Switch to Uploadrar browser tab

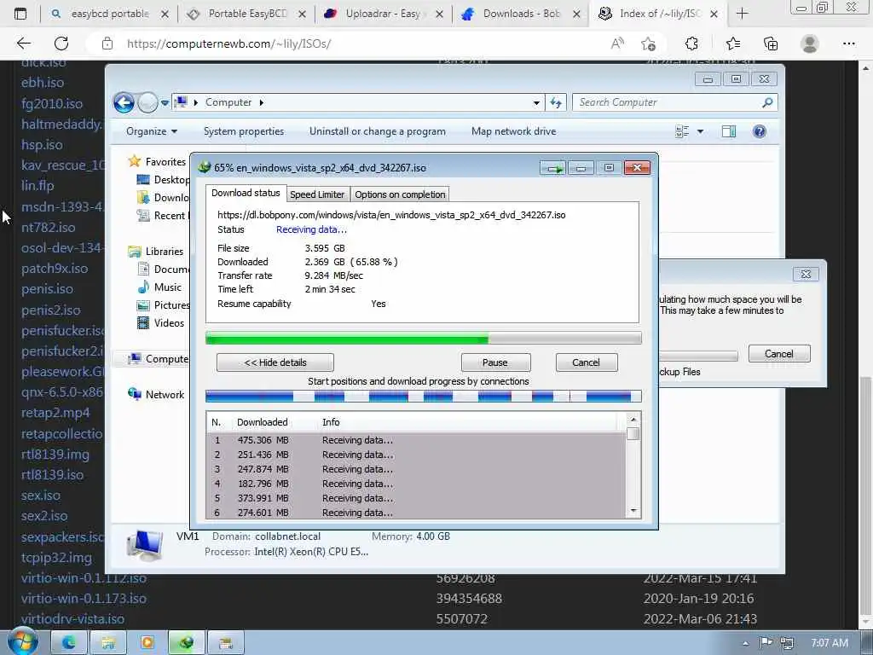[383, 14]
